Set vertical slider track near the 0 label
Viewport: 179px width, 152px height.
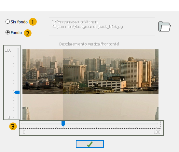[18, 117]
